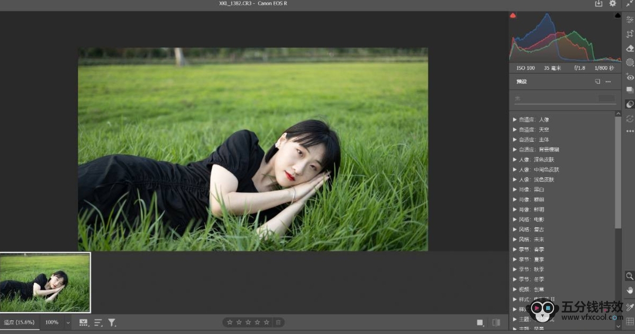Select the Red Eye removal tool
Image resolution: width=635 pixels, height=334 pixels.
pyautogui.click(x=630, y=77)
